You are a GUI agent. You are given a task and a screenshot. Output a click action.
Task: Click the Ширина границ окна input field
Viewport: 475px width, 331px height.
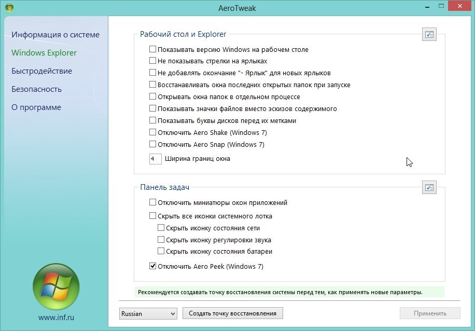(156, 159)
